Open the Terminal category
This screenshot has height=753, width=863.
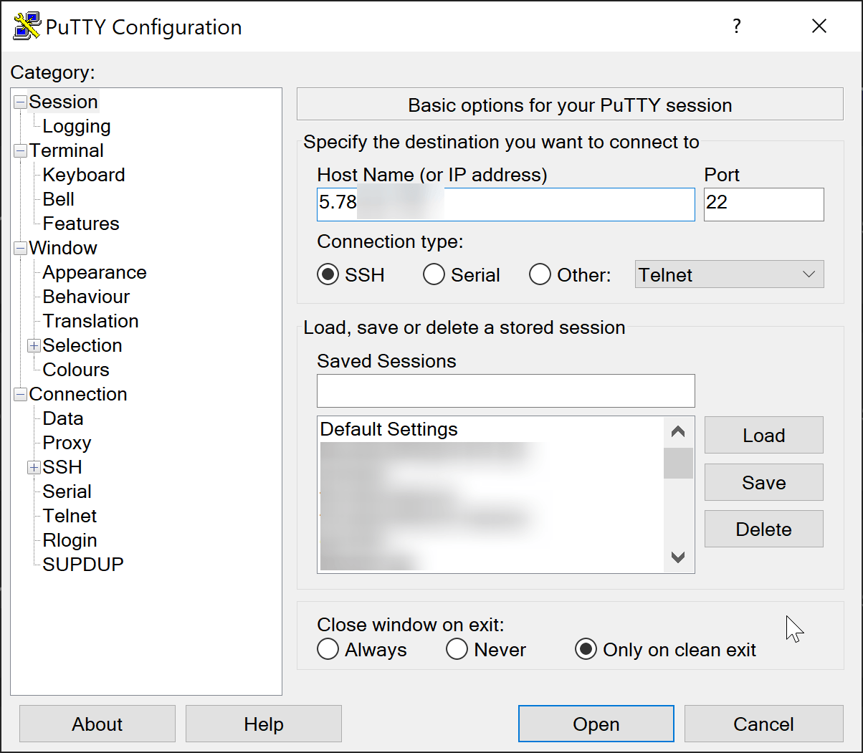click(66, 150)
